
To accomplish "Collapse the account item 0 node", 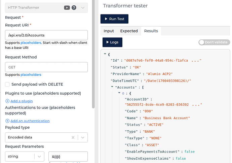I will click(x=119, y=93).
